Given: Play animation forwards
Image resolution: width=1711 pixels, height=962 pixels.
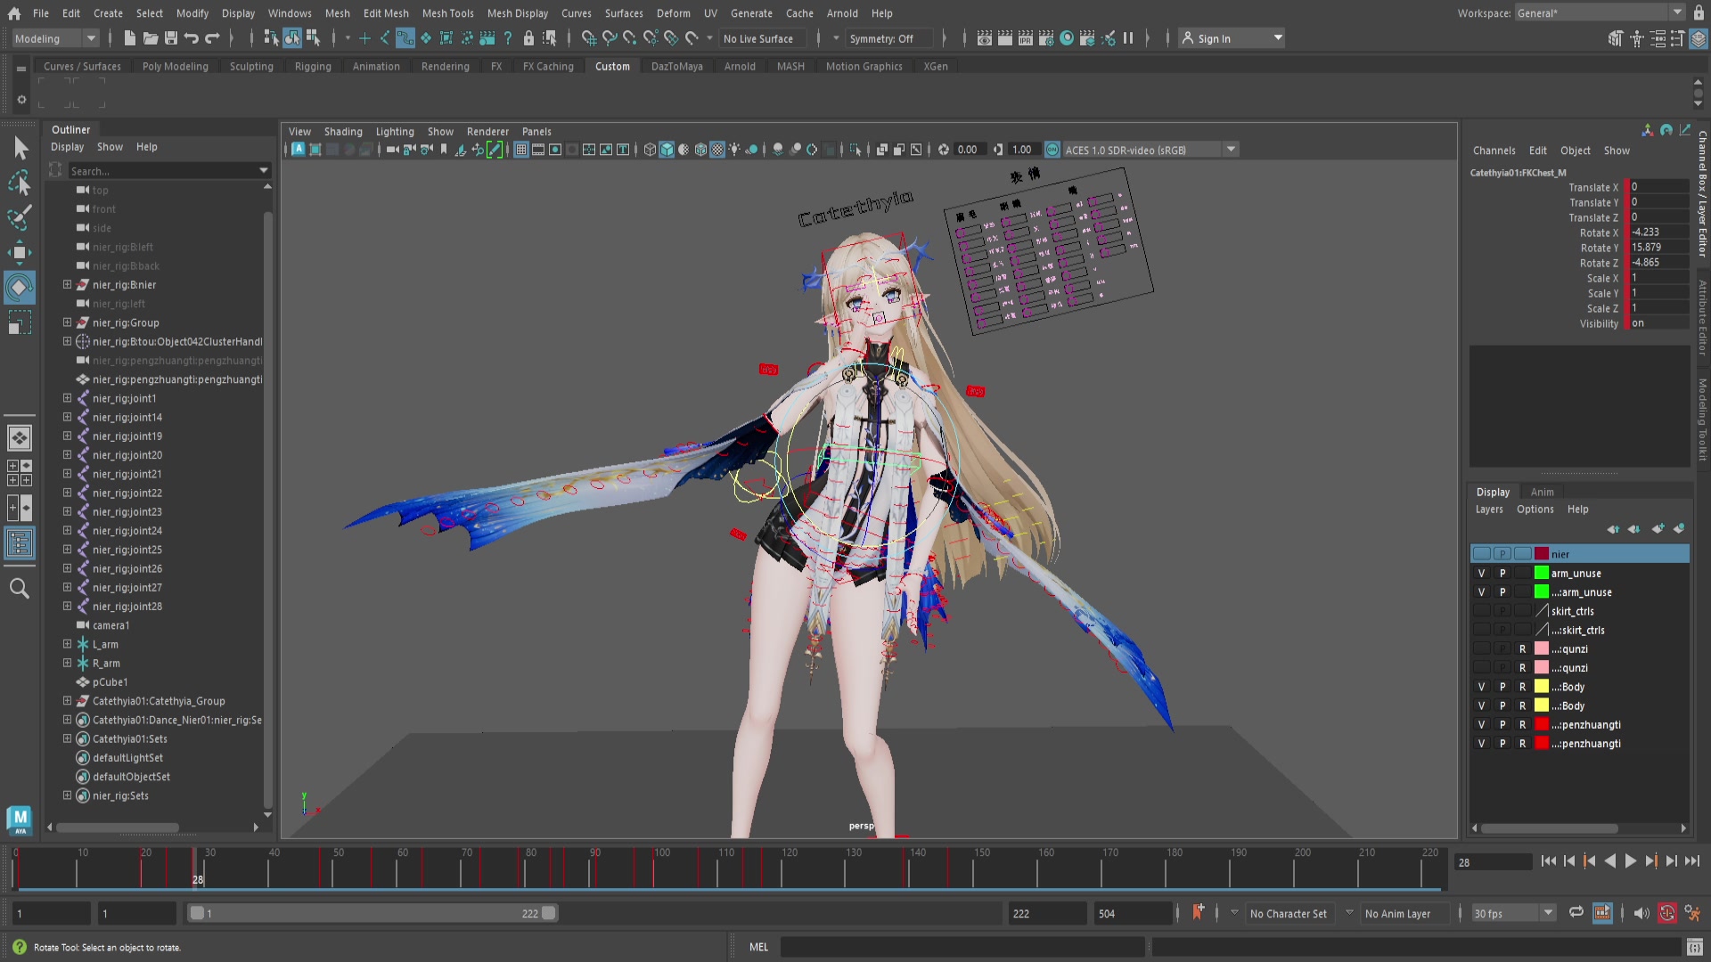Looking at the screenshot, I should [x=1630, y=861].
